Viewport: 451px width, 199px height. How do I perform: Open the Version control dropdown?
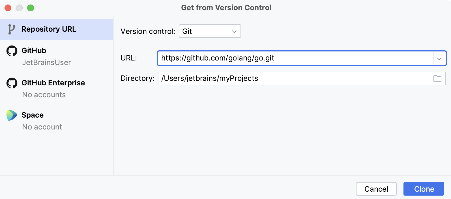coord(210,31)
